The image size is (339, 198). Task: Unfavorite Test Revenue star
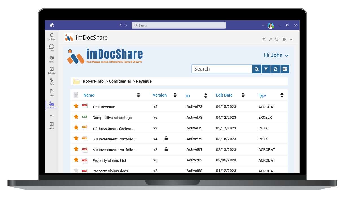tap(76, 106)
